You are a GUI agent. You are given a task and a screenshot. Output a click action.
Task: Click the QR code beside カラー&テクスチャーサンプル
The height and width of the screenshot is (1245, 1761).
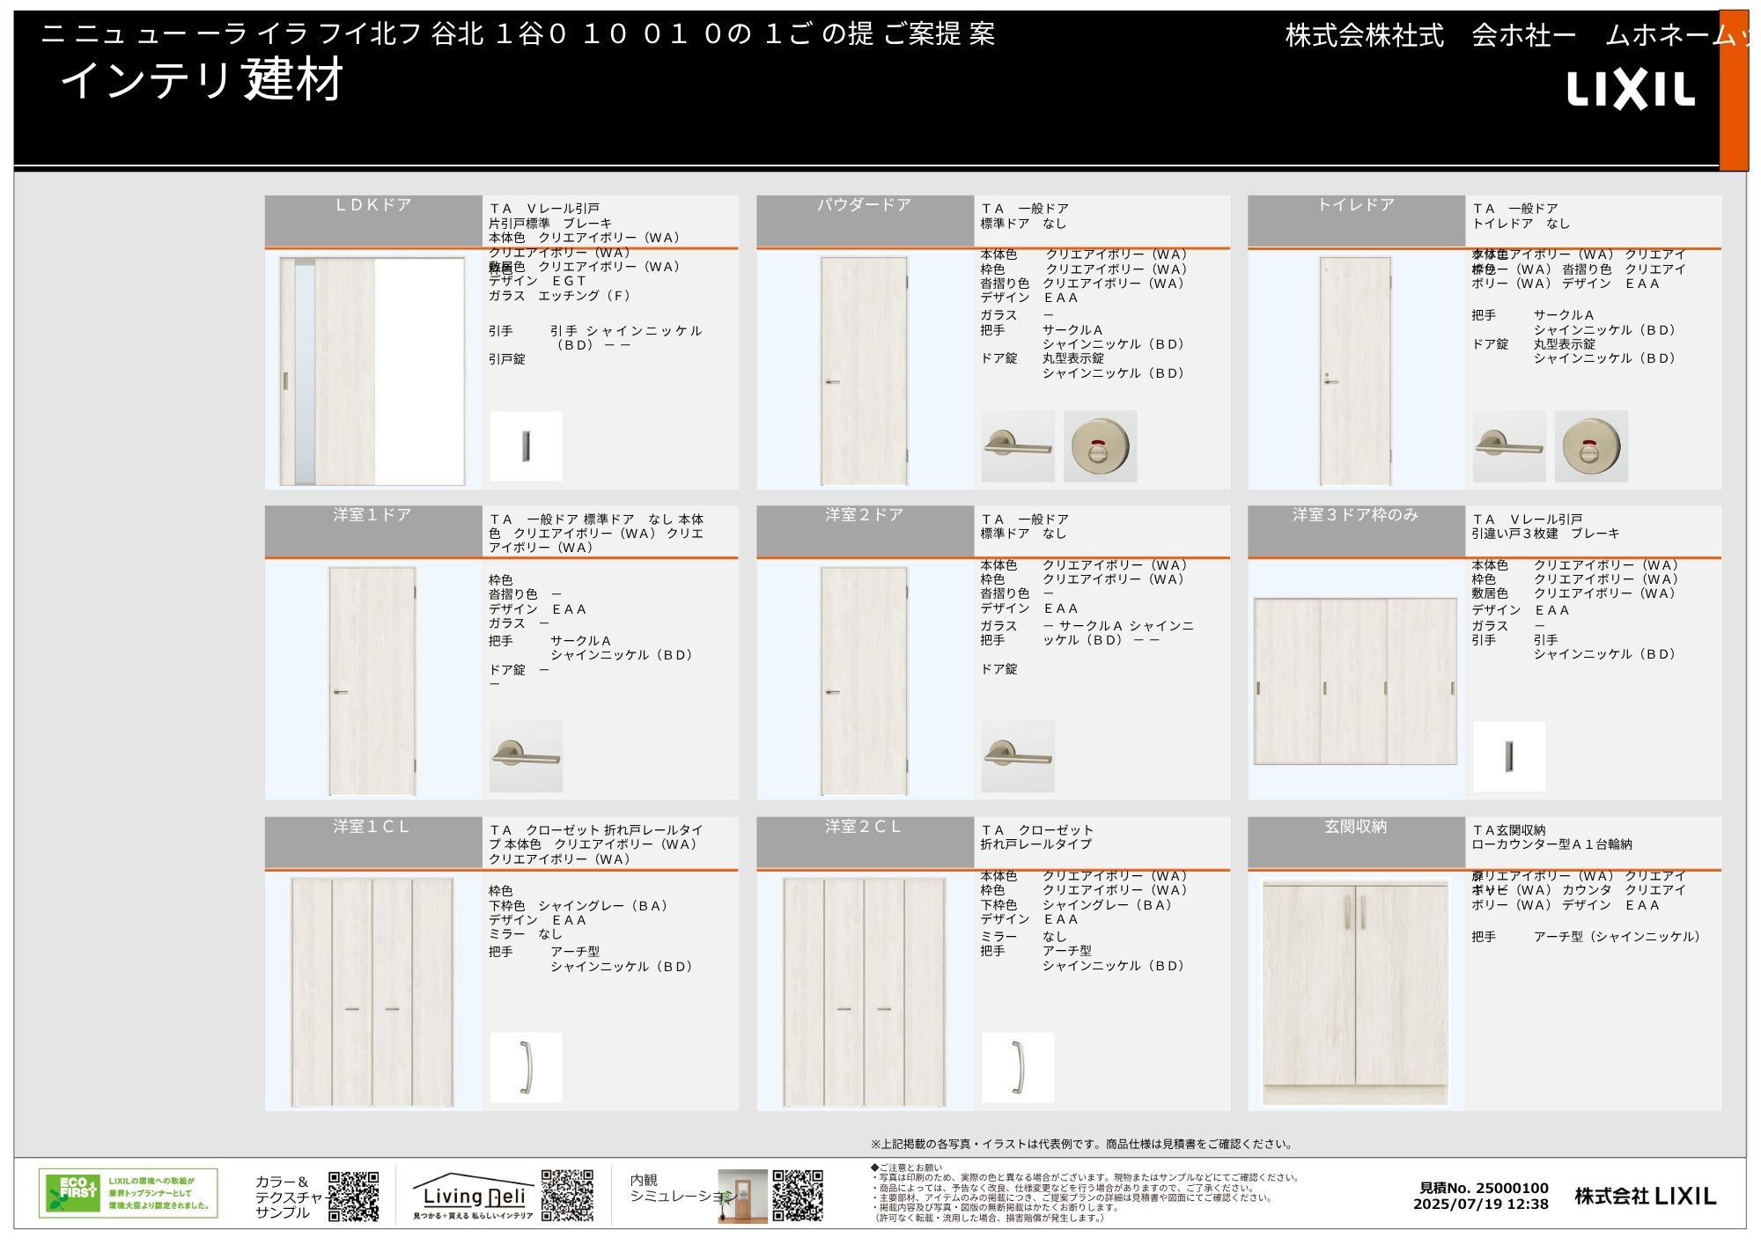pyautogui.click(x=353, y=1196)
